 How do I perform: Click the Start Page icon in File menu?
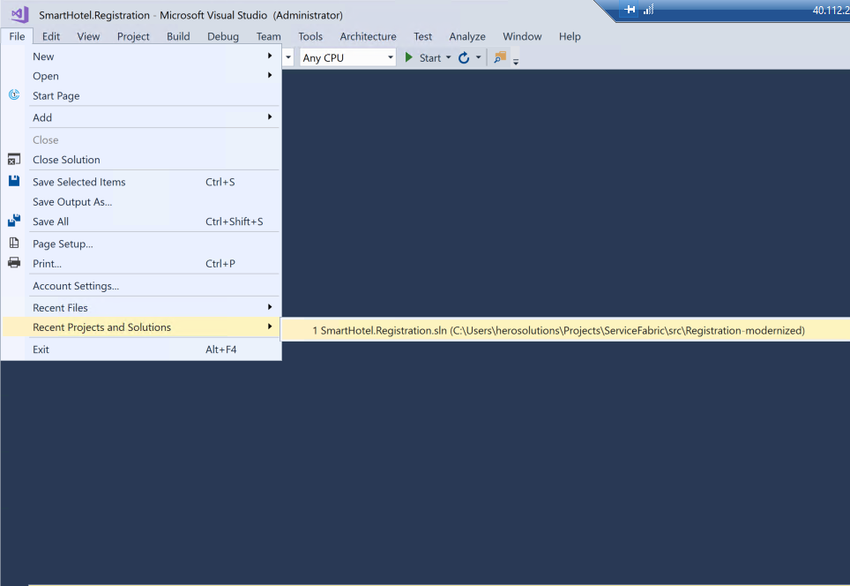tap(14, 95)
